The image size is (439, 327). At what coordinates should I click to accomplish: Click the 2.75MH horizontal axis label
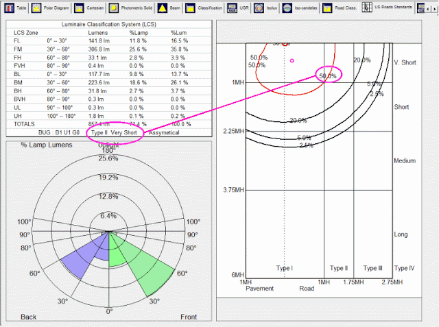(392, 282)
